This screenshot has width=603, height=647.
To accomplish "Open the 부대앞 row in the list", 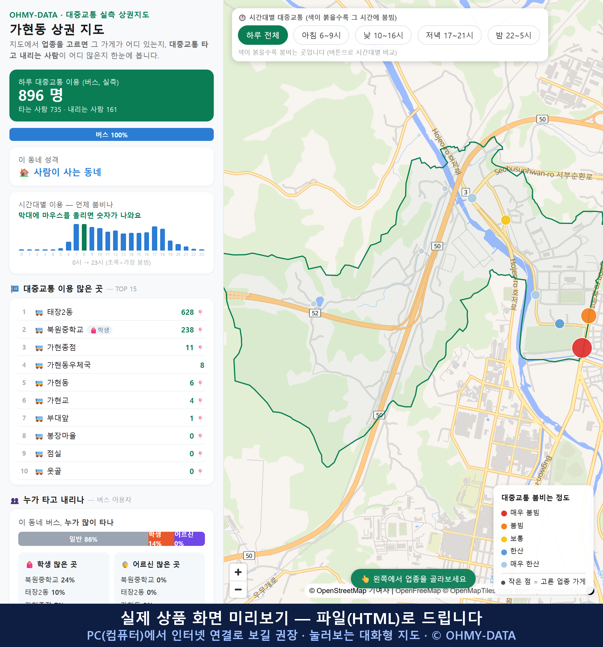I will [x=112, y=418].
